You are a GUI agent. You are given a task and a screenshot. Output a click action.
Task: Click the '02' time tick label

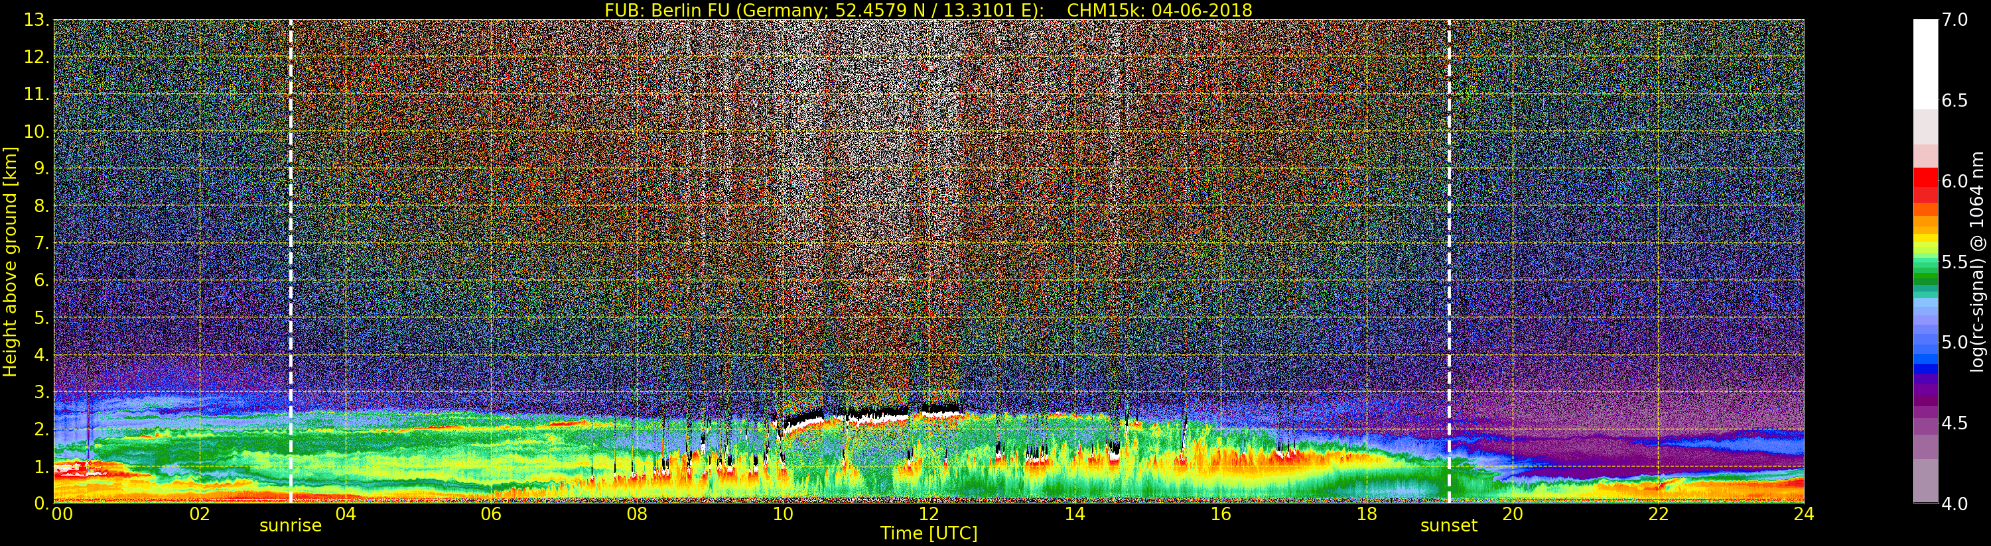[x=200, y=514]
